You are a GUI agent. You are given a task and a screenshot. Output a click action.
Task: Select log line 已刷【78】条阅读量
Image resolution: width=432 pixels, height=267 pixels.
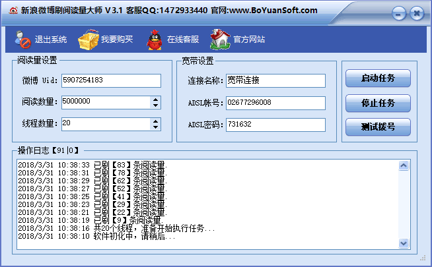pyautogui.click(x=92, y=173)
